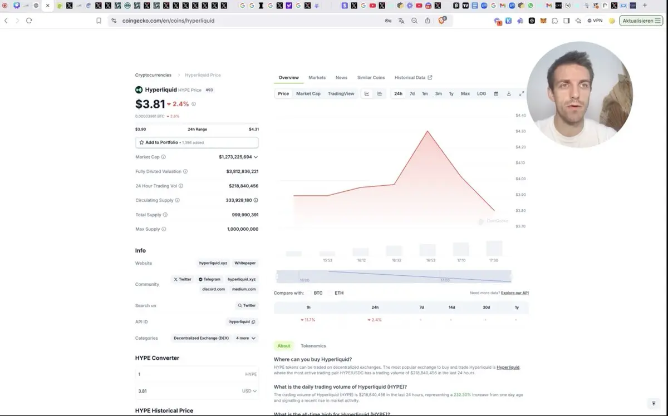Select the Max chart range
Viewport: 668px width, 416px height.
pos(465,93)
